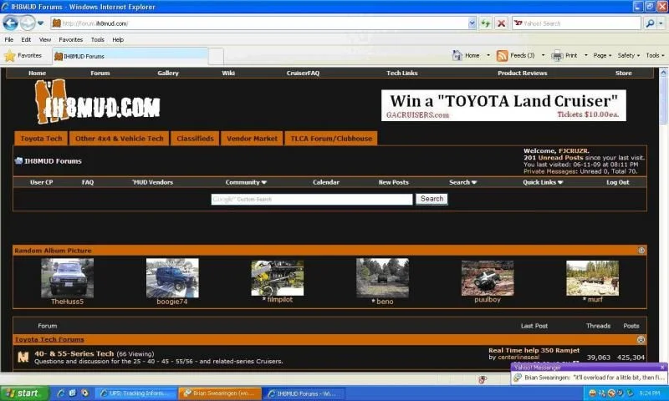Viewport: 669px width, 401px height.
Task: Click the red Stop loading icon
Action: pos(501,23)
